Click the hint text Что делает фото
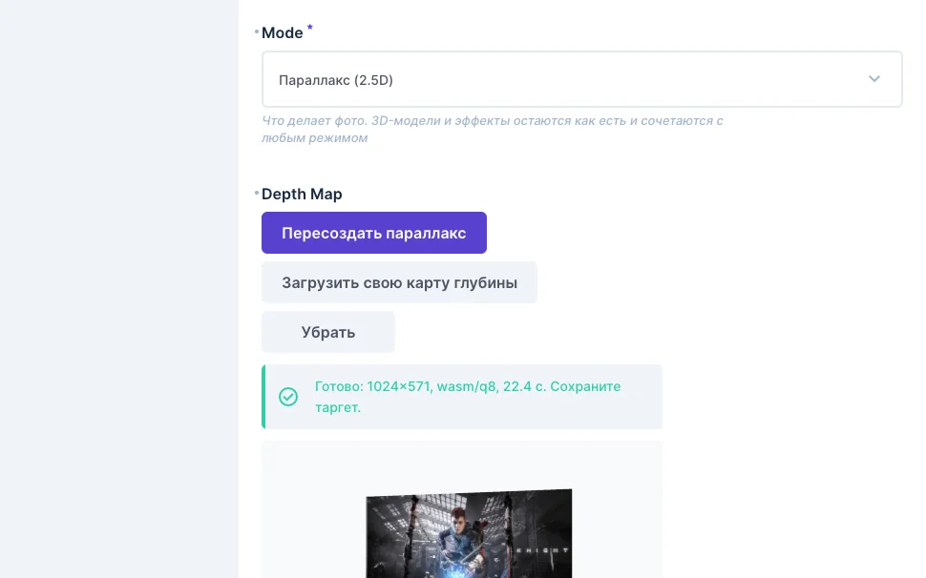Viewport: 926px width, 578px height. tap(492, 129)
